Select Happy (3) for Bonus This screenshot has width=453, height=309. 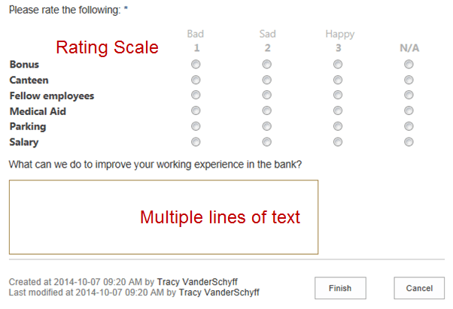[338, 65]
